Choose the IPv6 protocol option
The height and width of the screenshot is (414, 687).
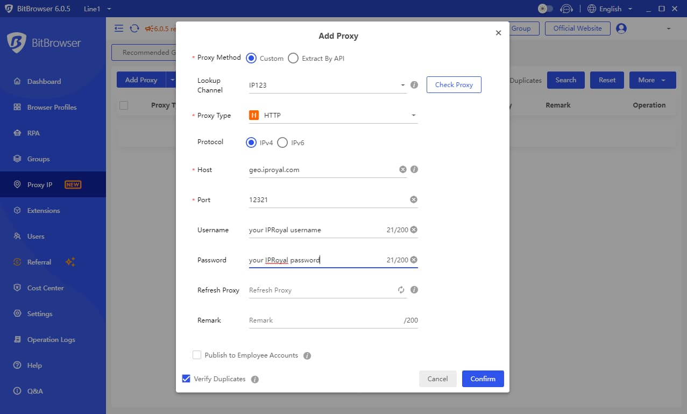(x=282, y=142)
